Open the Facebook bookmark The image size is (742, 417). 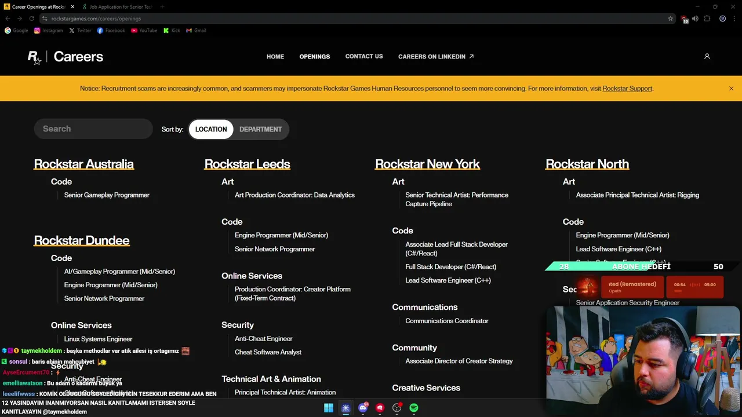(111, 31)
